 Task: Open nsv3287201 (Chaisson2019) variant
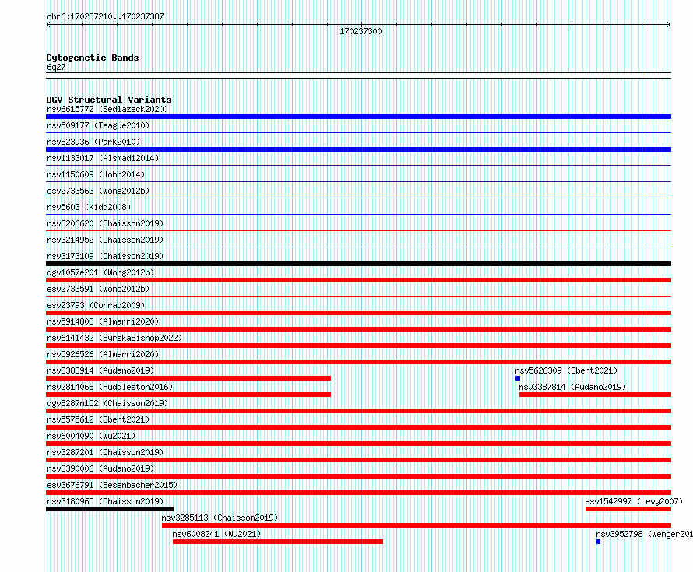[x=105, y=452]
